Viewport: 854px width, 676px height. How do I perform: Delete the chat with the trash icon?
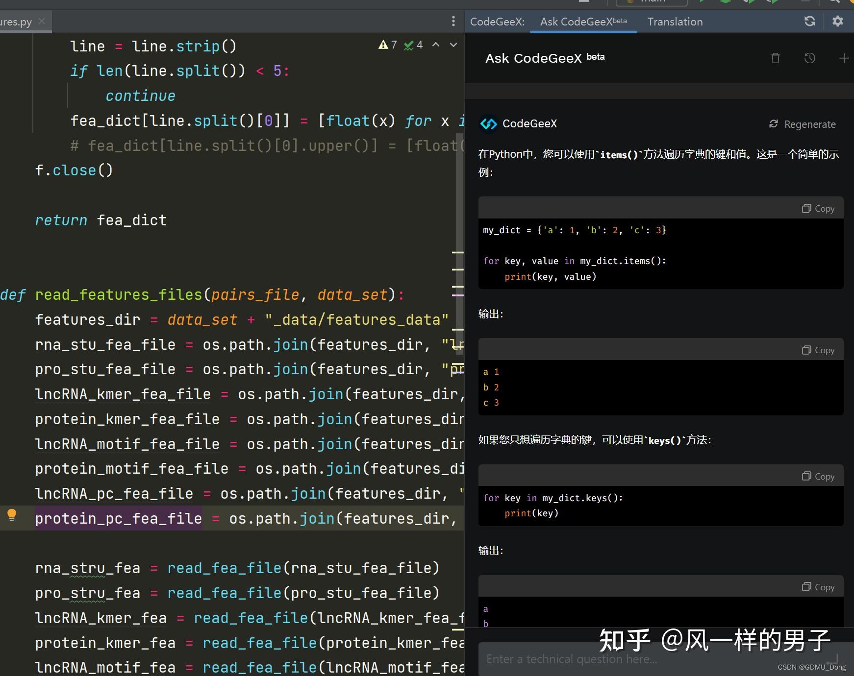click(x=776, y=58)
